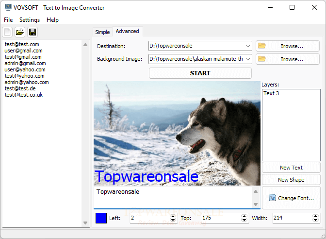Screen dimensions: 326x239
Task: Click email list scroll down arrow
Action: coord(85,223)
